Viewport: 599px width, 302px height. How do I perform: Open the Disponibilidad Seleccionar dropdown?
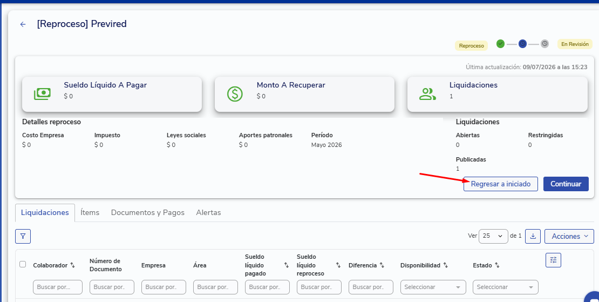(x=433, y=287)
